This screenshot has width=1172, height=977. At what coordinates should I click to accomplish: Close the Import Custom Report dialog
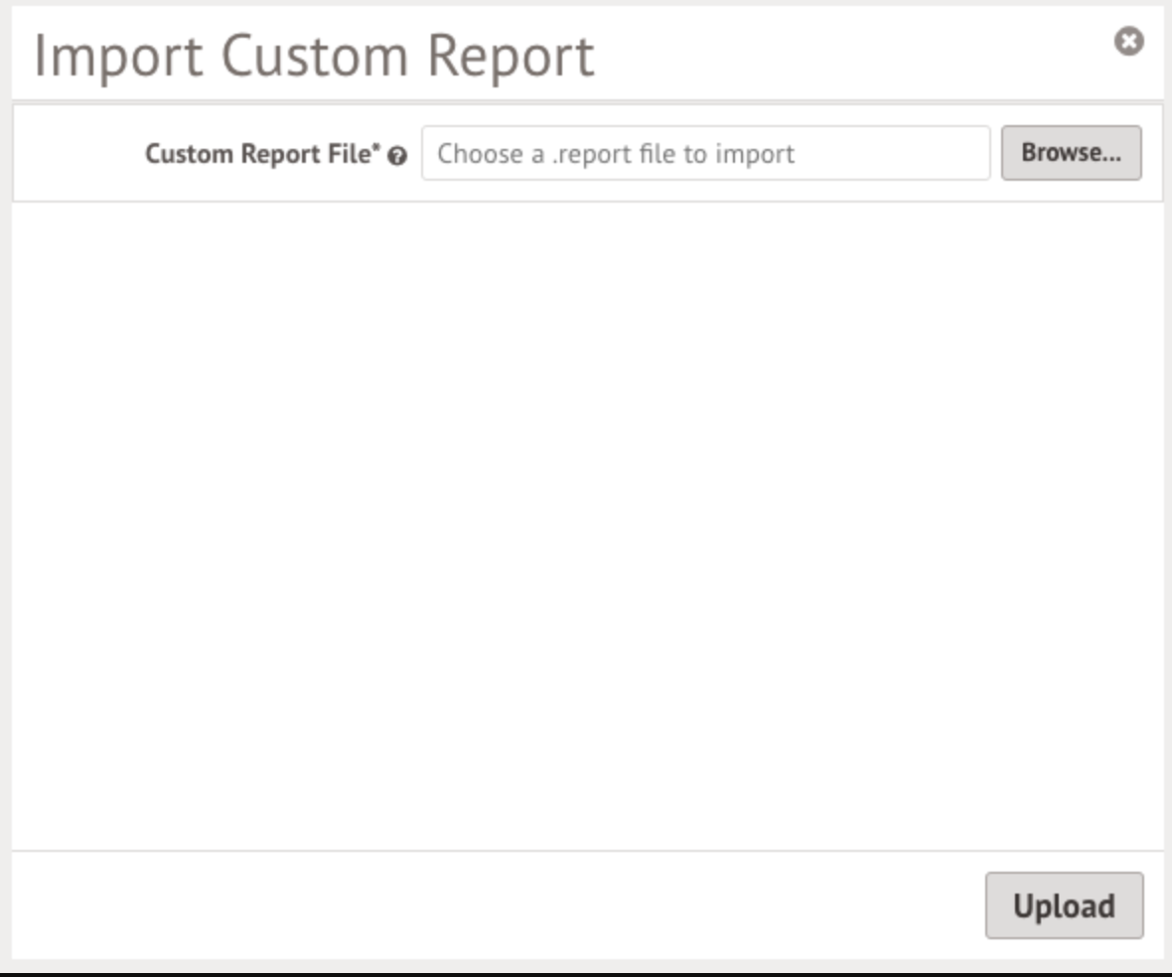pos(1128,41)
